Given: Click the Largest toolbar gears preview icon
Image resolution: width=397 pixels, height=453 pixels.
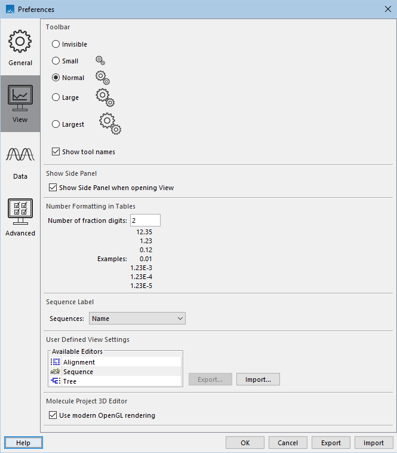Looking at the screenshot, I should (110, 124).
